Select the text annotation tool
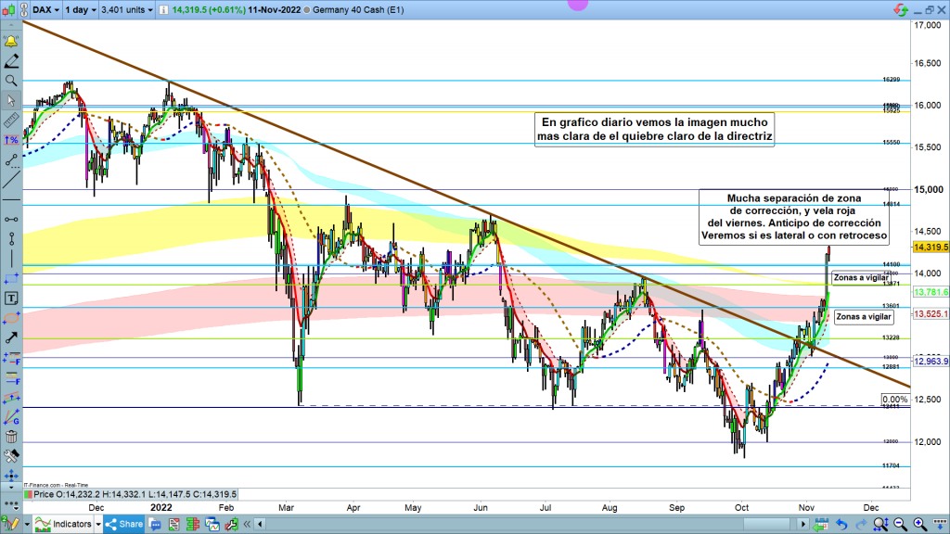The image size is (950, 534). pos(11,299)
